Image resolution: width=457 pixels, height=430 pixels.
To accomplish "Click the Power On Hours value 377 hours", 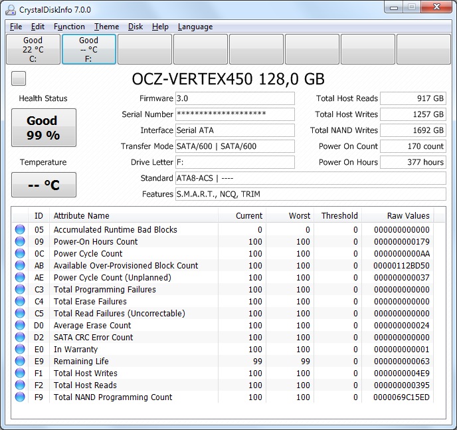I will pyautogui.click(x=413, y=162).
